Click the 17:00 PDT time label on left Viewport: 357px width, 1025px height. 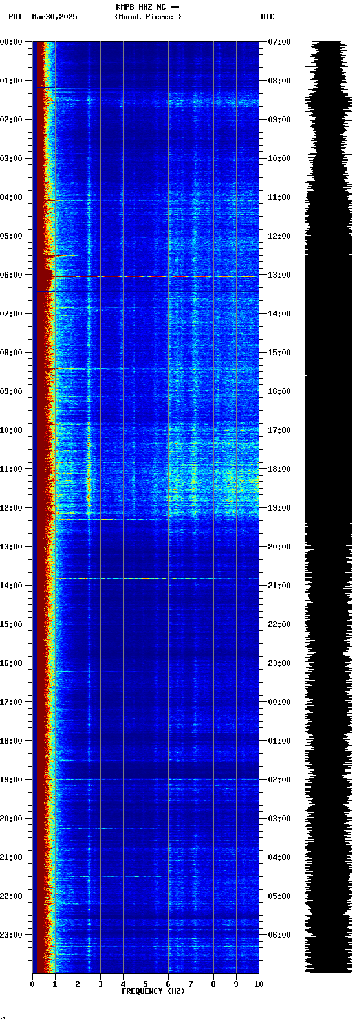coord(11,702)
